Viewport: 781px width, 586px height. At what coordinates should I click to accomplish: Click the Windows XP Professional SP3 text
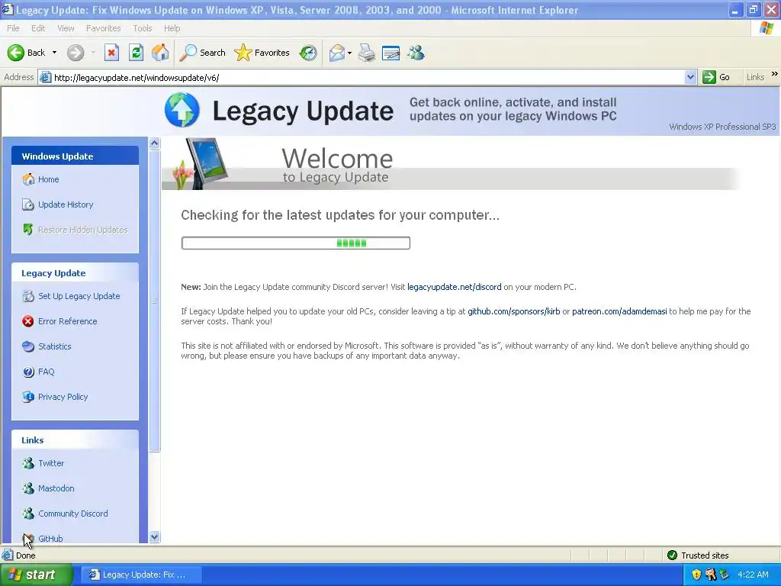tap(722, 127)
